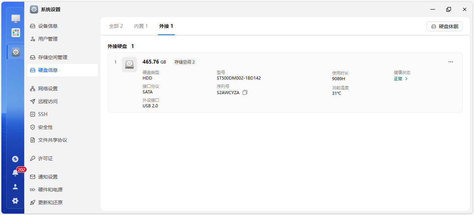Open the bottom gear icon in dock
The width and height of the screenshot is (474, 215).
point(15,201)
